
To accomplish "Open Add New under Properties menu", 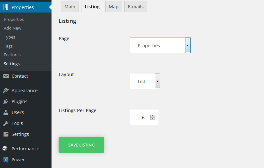I will point(13,28).
